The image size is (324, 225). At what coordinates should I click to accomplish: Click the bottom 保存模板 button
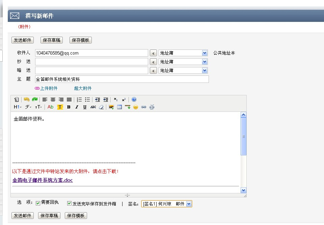pyautogui.click(x=76, y=216)
